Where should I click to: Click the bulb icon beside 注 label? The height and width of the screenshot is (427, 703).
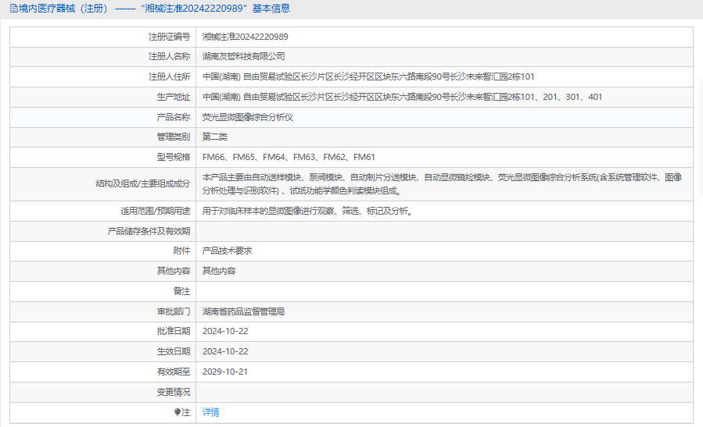click(x=178, y=412)
